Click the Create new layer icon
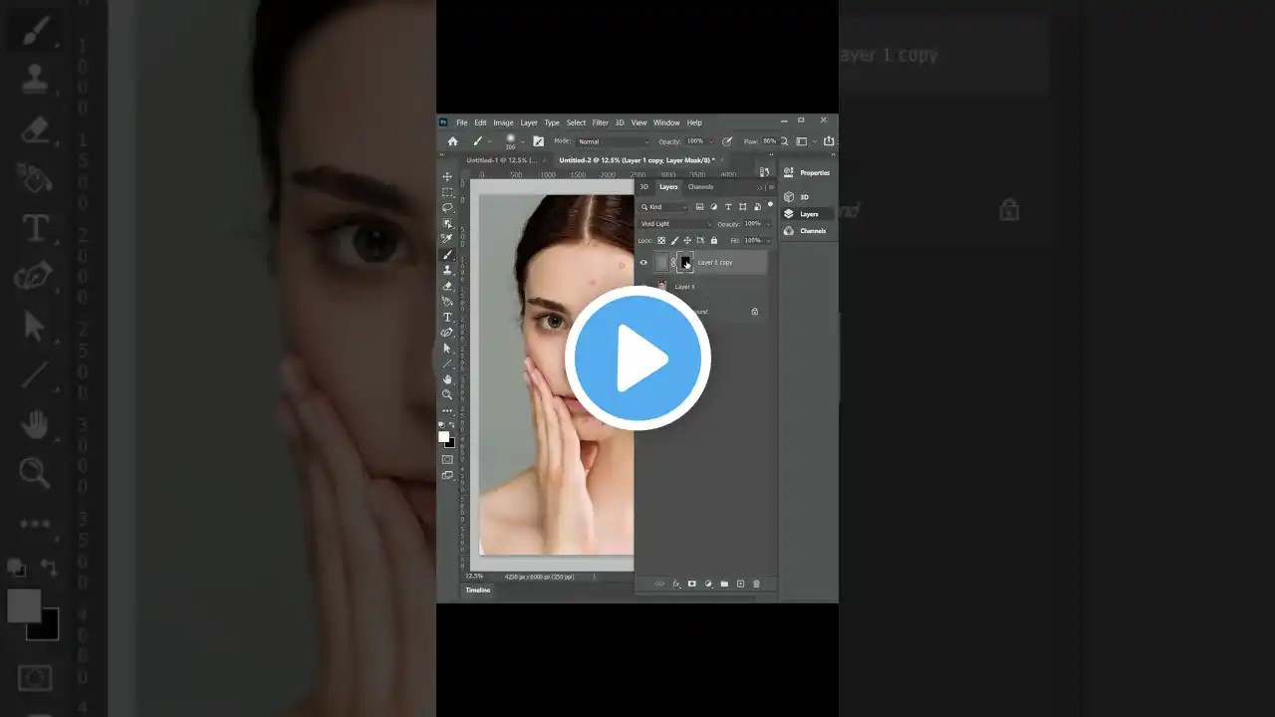The width and height of the screenshot is (1275, 717). click(x=740, y=584)
